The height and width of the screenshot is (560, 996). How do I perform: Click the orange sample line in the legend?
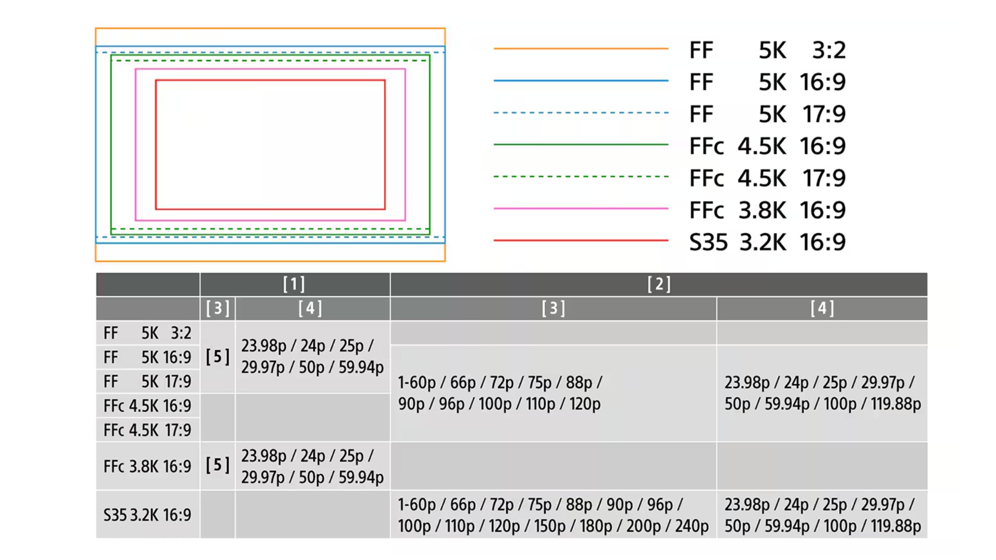pyautogui.click(x=581, y=49)
